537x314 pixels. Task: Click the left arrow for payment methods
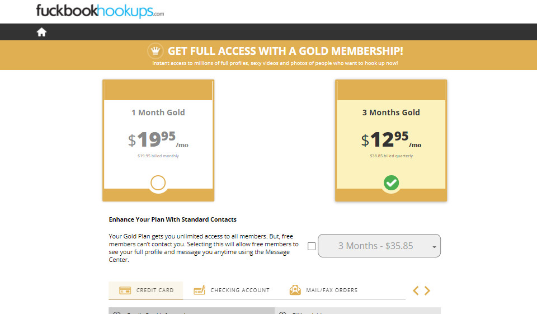coord(416,290)
